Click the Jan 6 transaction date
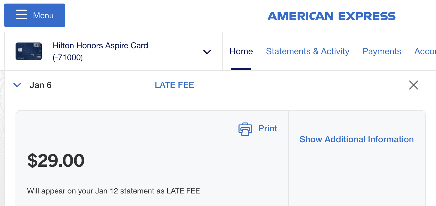 tap(40, 85)
